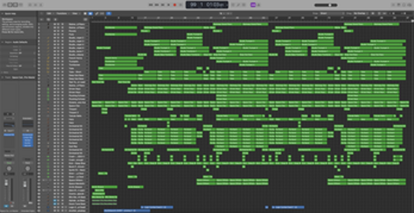Open the EQ thumbnail on left channel strip
Image resolution: width=414 pixels, height=213 pixels.
[x=9, y=124]
